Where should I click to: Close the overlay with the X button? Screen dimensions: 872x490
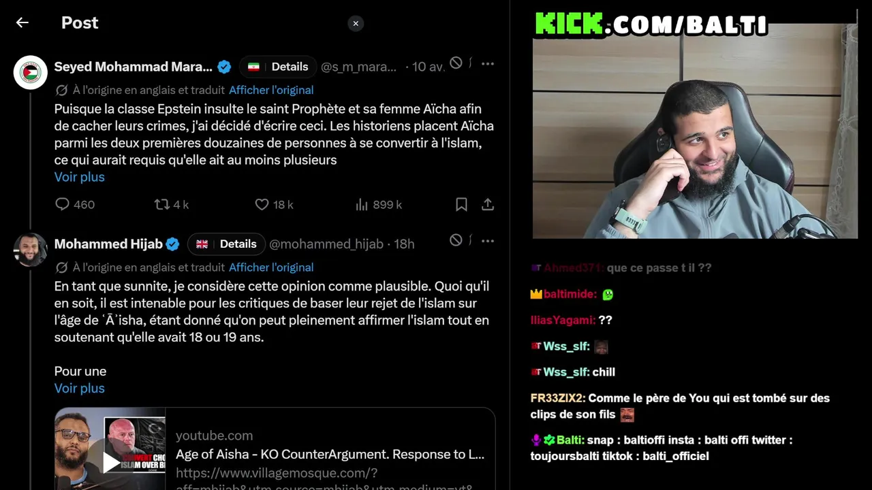(x=356, y=23)
